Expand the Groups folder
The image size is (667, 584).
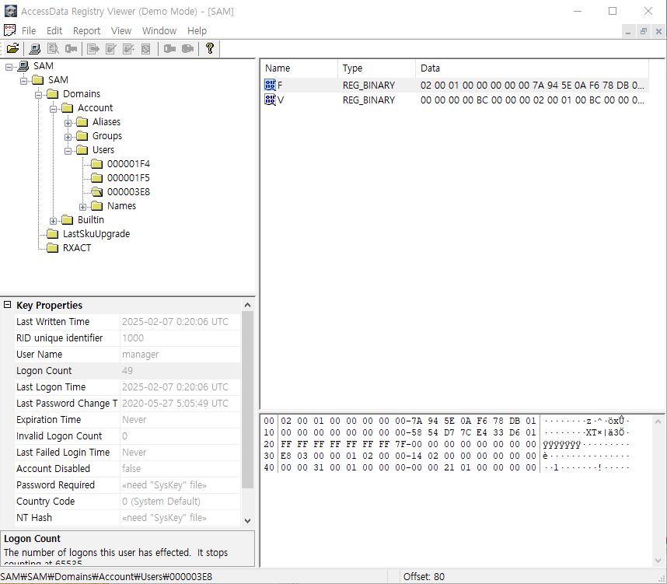(68, 137)
